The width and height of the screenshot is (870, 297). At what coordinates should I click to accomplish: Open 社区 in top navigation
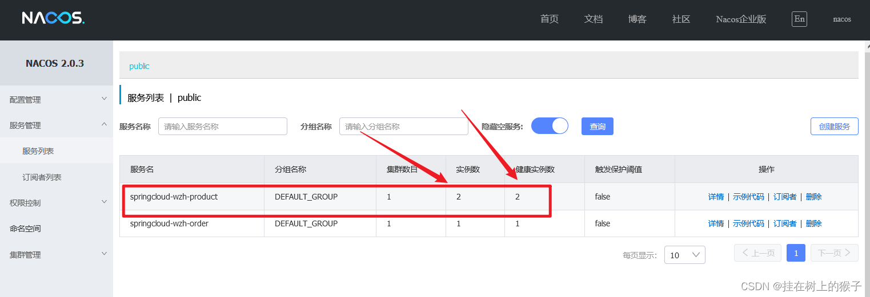(681, 19)
